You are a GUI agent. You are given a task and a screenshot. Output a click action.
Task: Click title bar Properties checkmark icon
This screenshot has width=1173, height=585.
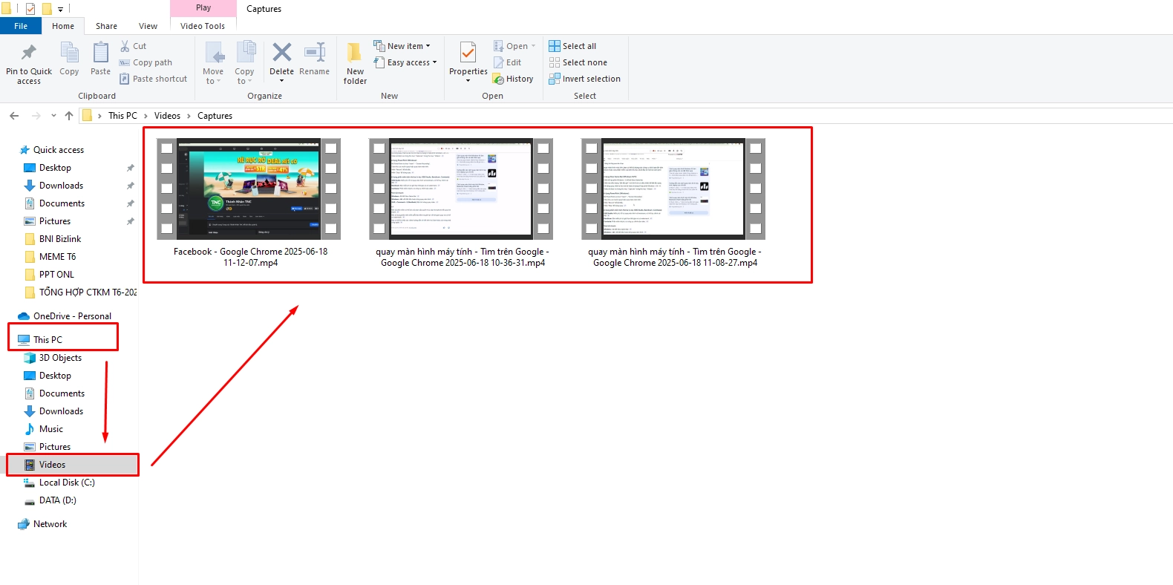point(30,9)
